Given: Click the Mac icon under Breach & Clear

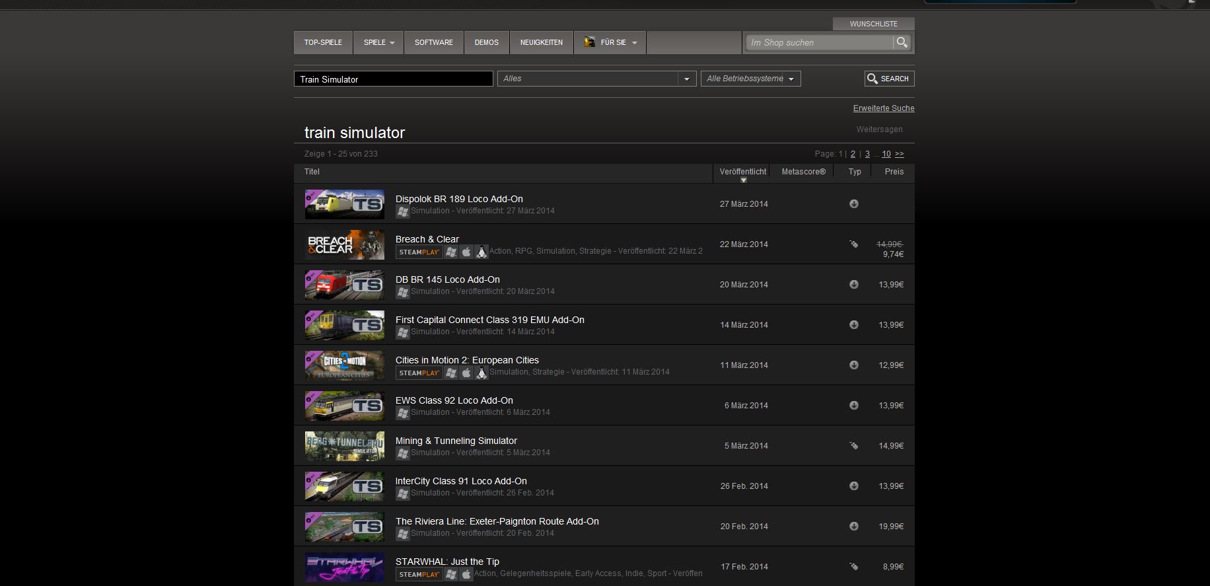Looking at the screenshot, I should point(466,252).
